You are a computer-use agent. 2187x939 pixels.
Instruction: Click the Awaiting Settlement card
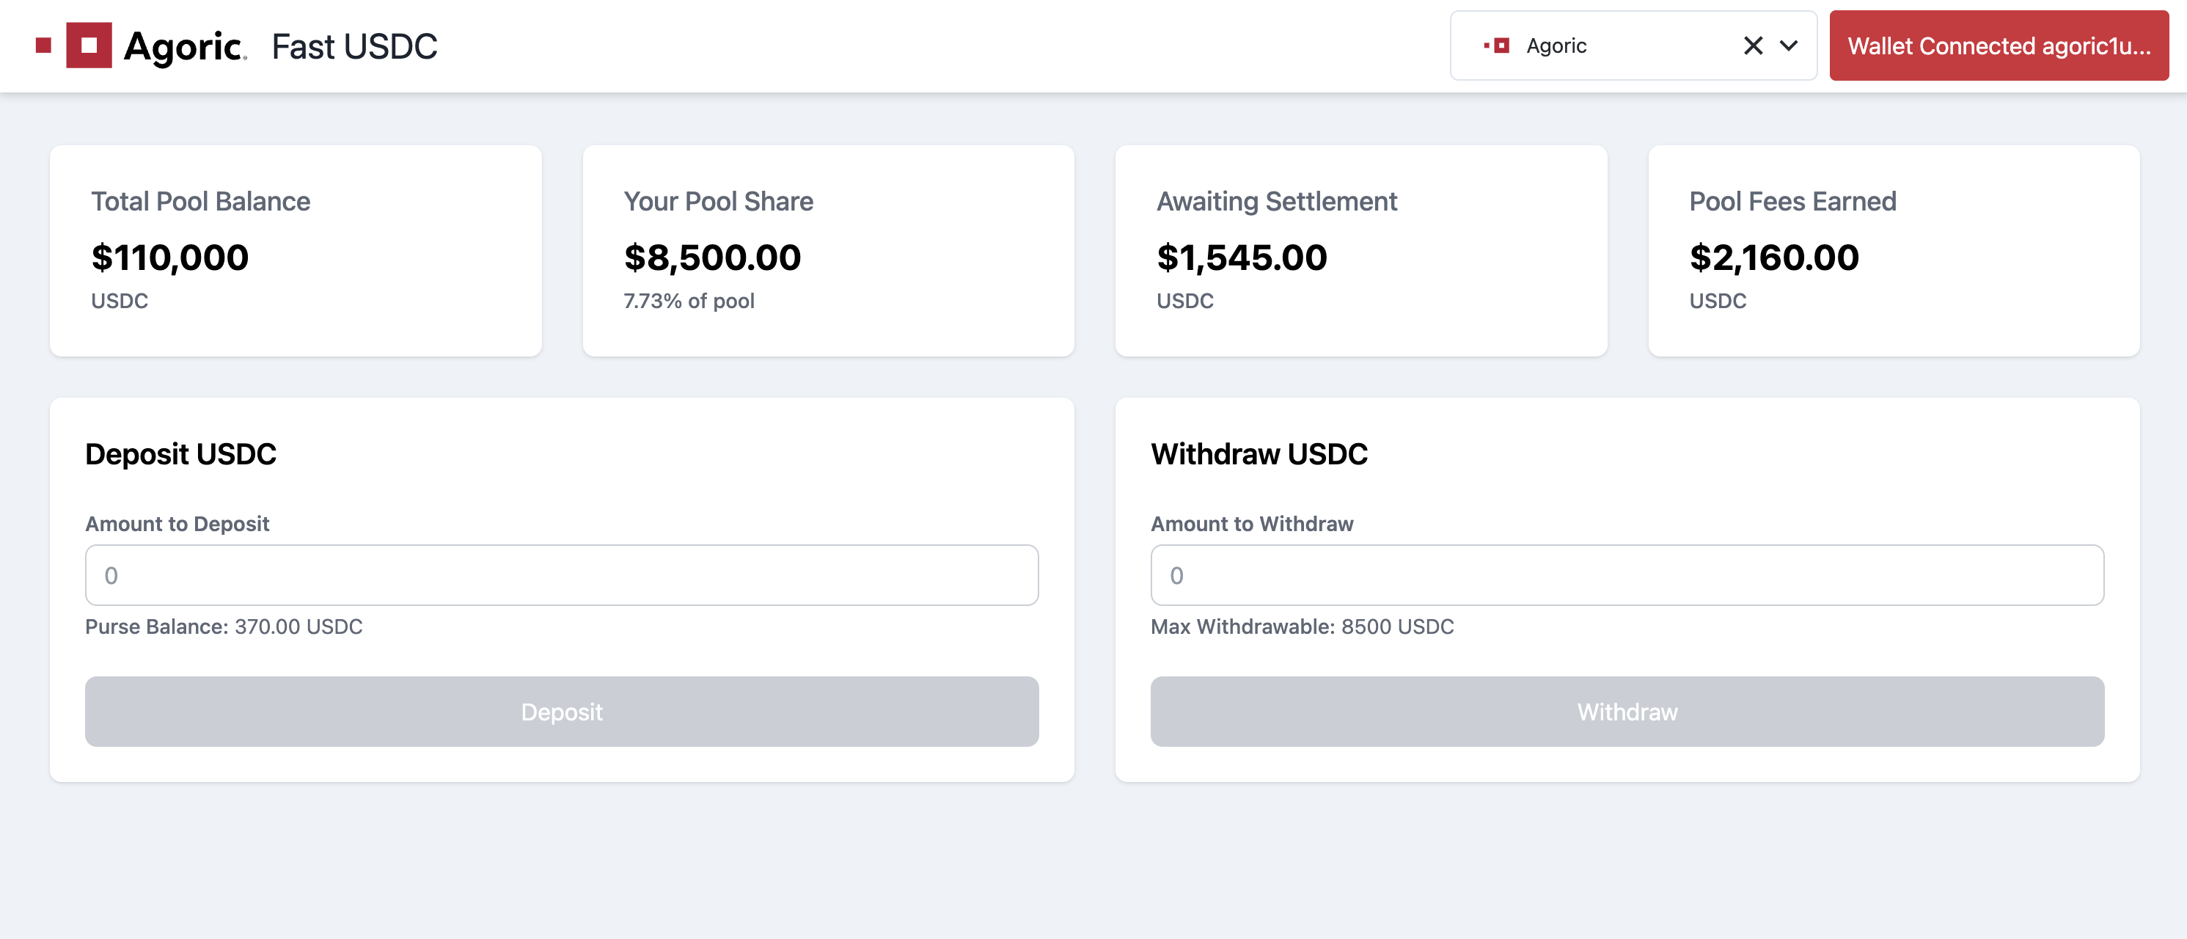pos(1360,249)
